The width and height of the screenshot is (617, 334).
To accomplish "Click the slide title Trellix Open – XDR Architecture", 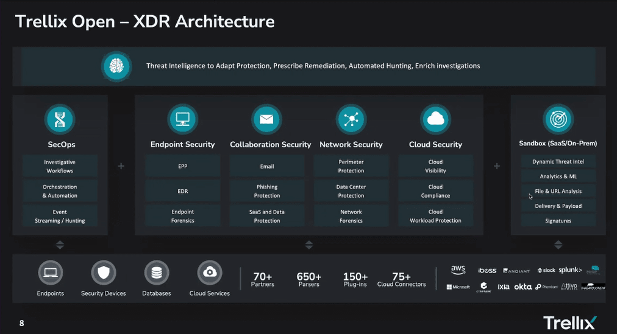I will tap(145, 21).
